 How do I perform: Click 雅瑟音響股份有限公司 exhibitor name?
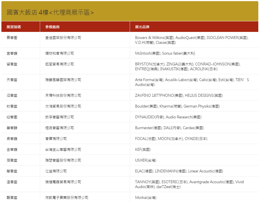coord(63,160)
